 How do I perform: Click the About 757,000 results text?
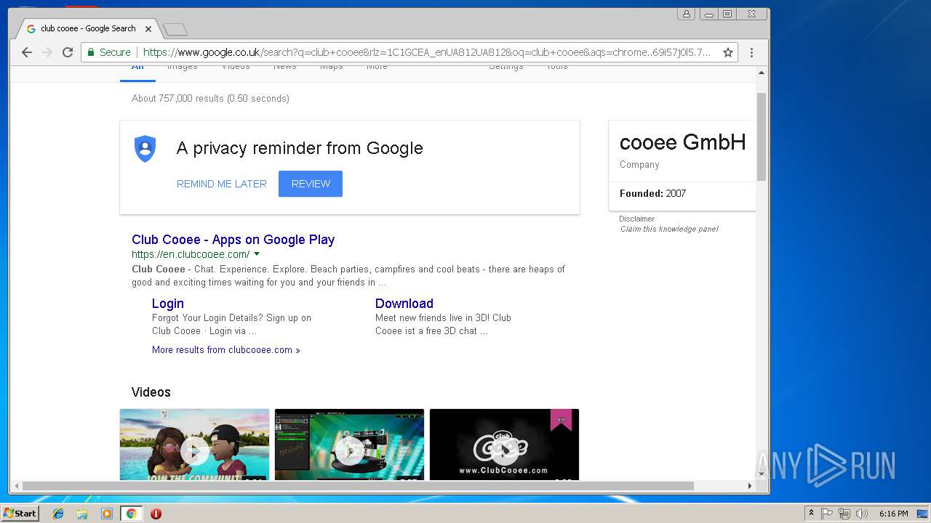[x=210, y=99]
